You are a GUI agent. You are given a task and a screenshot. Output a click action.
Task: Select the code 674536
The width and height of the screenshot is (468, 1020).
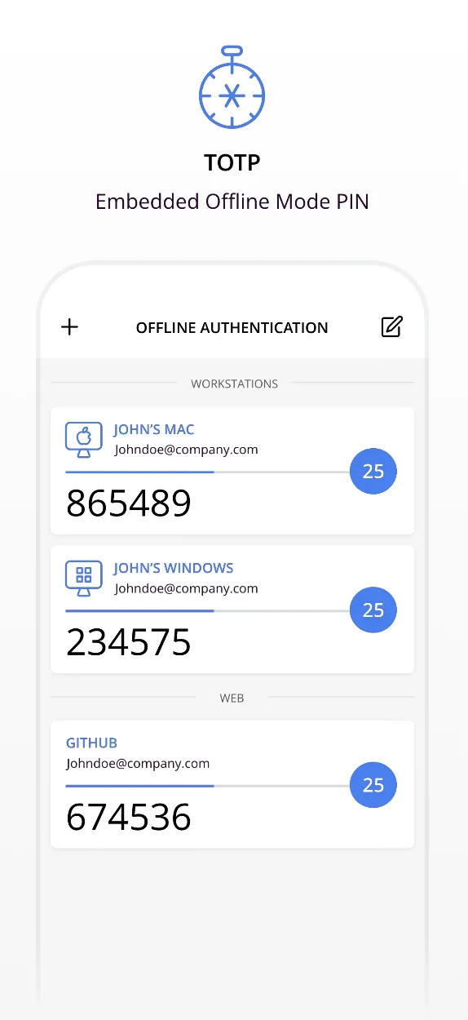129,818
